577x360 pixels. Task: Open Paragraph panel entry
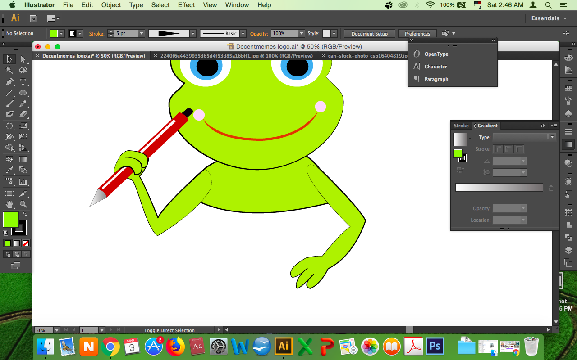pyautogui.click(x=436, y=79)
